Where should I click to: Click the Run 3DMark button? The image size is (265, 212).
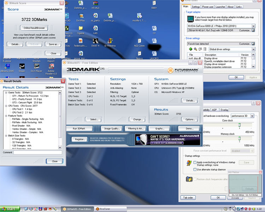(x=79, y=129)
